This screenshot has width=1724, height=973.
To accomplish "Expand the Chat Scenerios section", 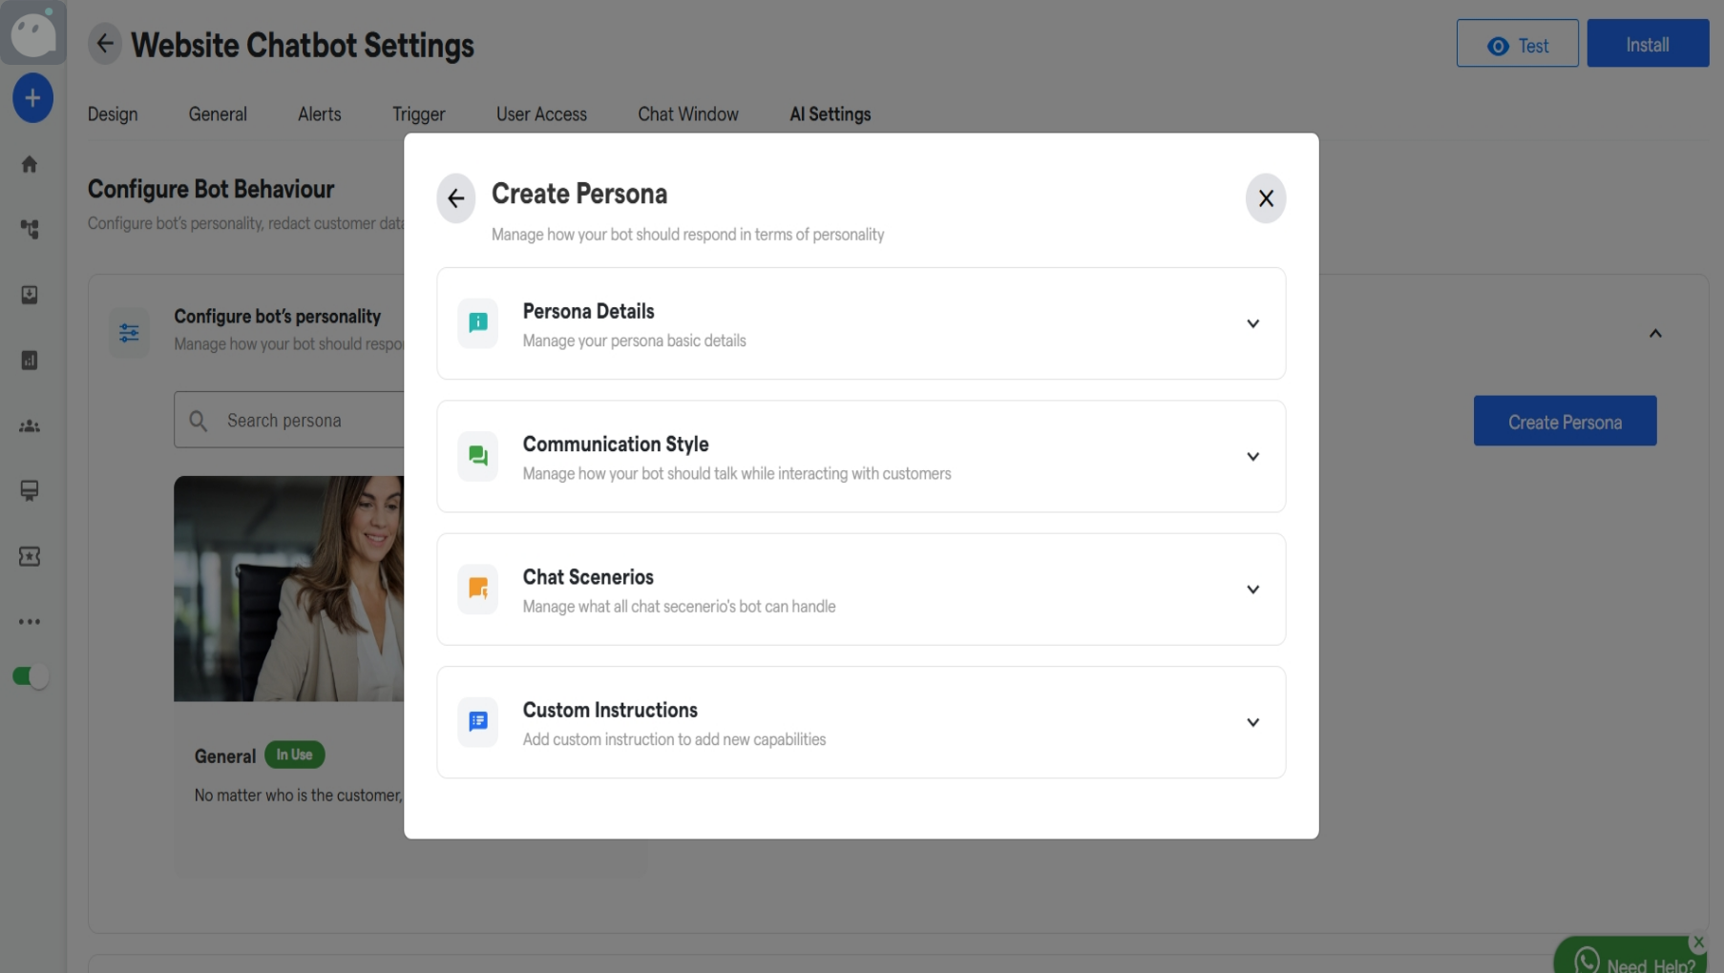I will (x=1253, y=590).
